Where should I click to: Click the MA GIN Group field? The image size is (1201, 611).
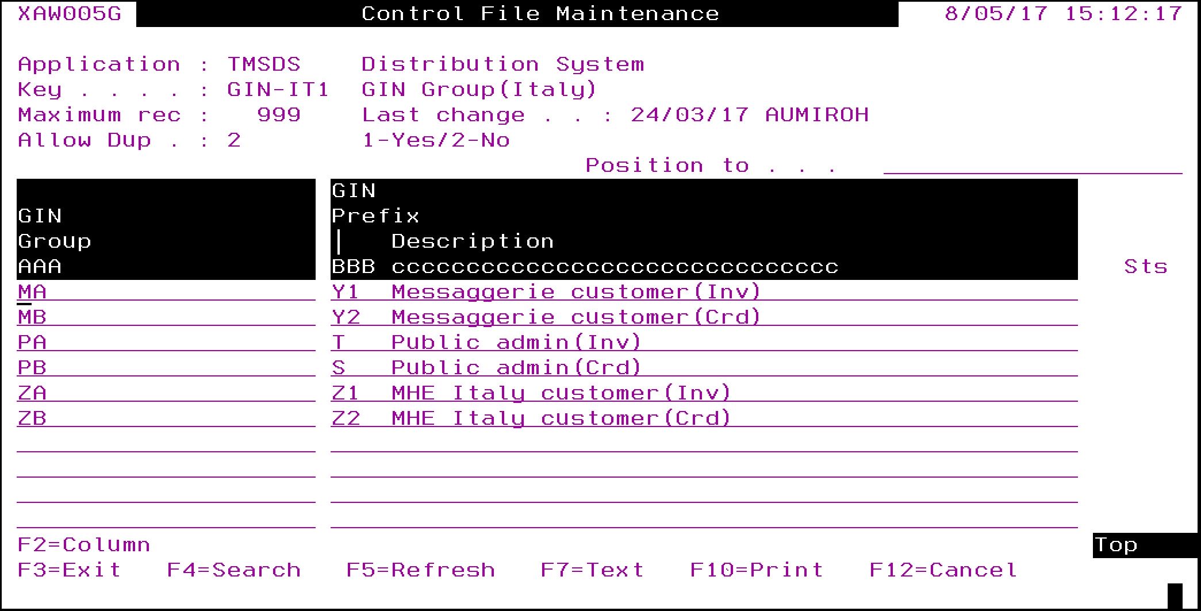tap(166, 292)
